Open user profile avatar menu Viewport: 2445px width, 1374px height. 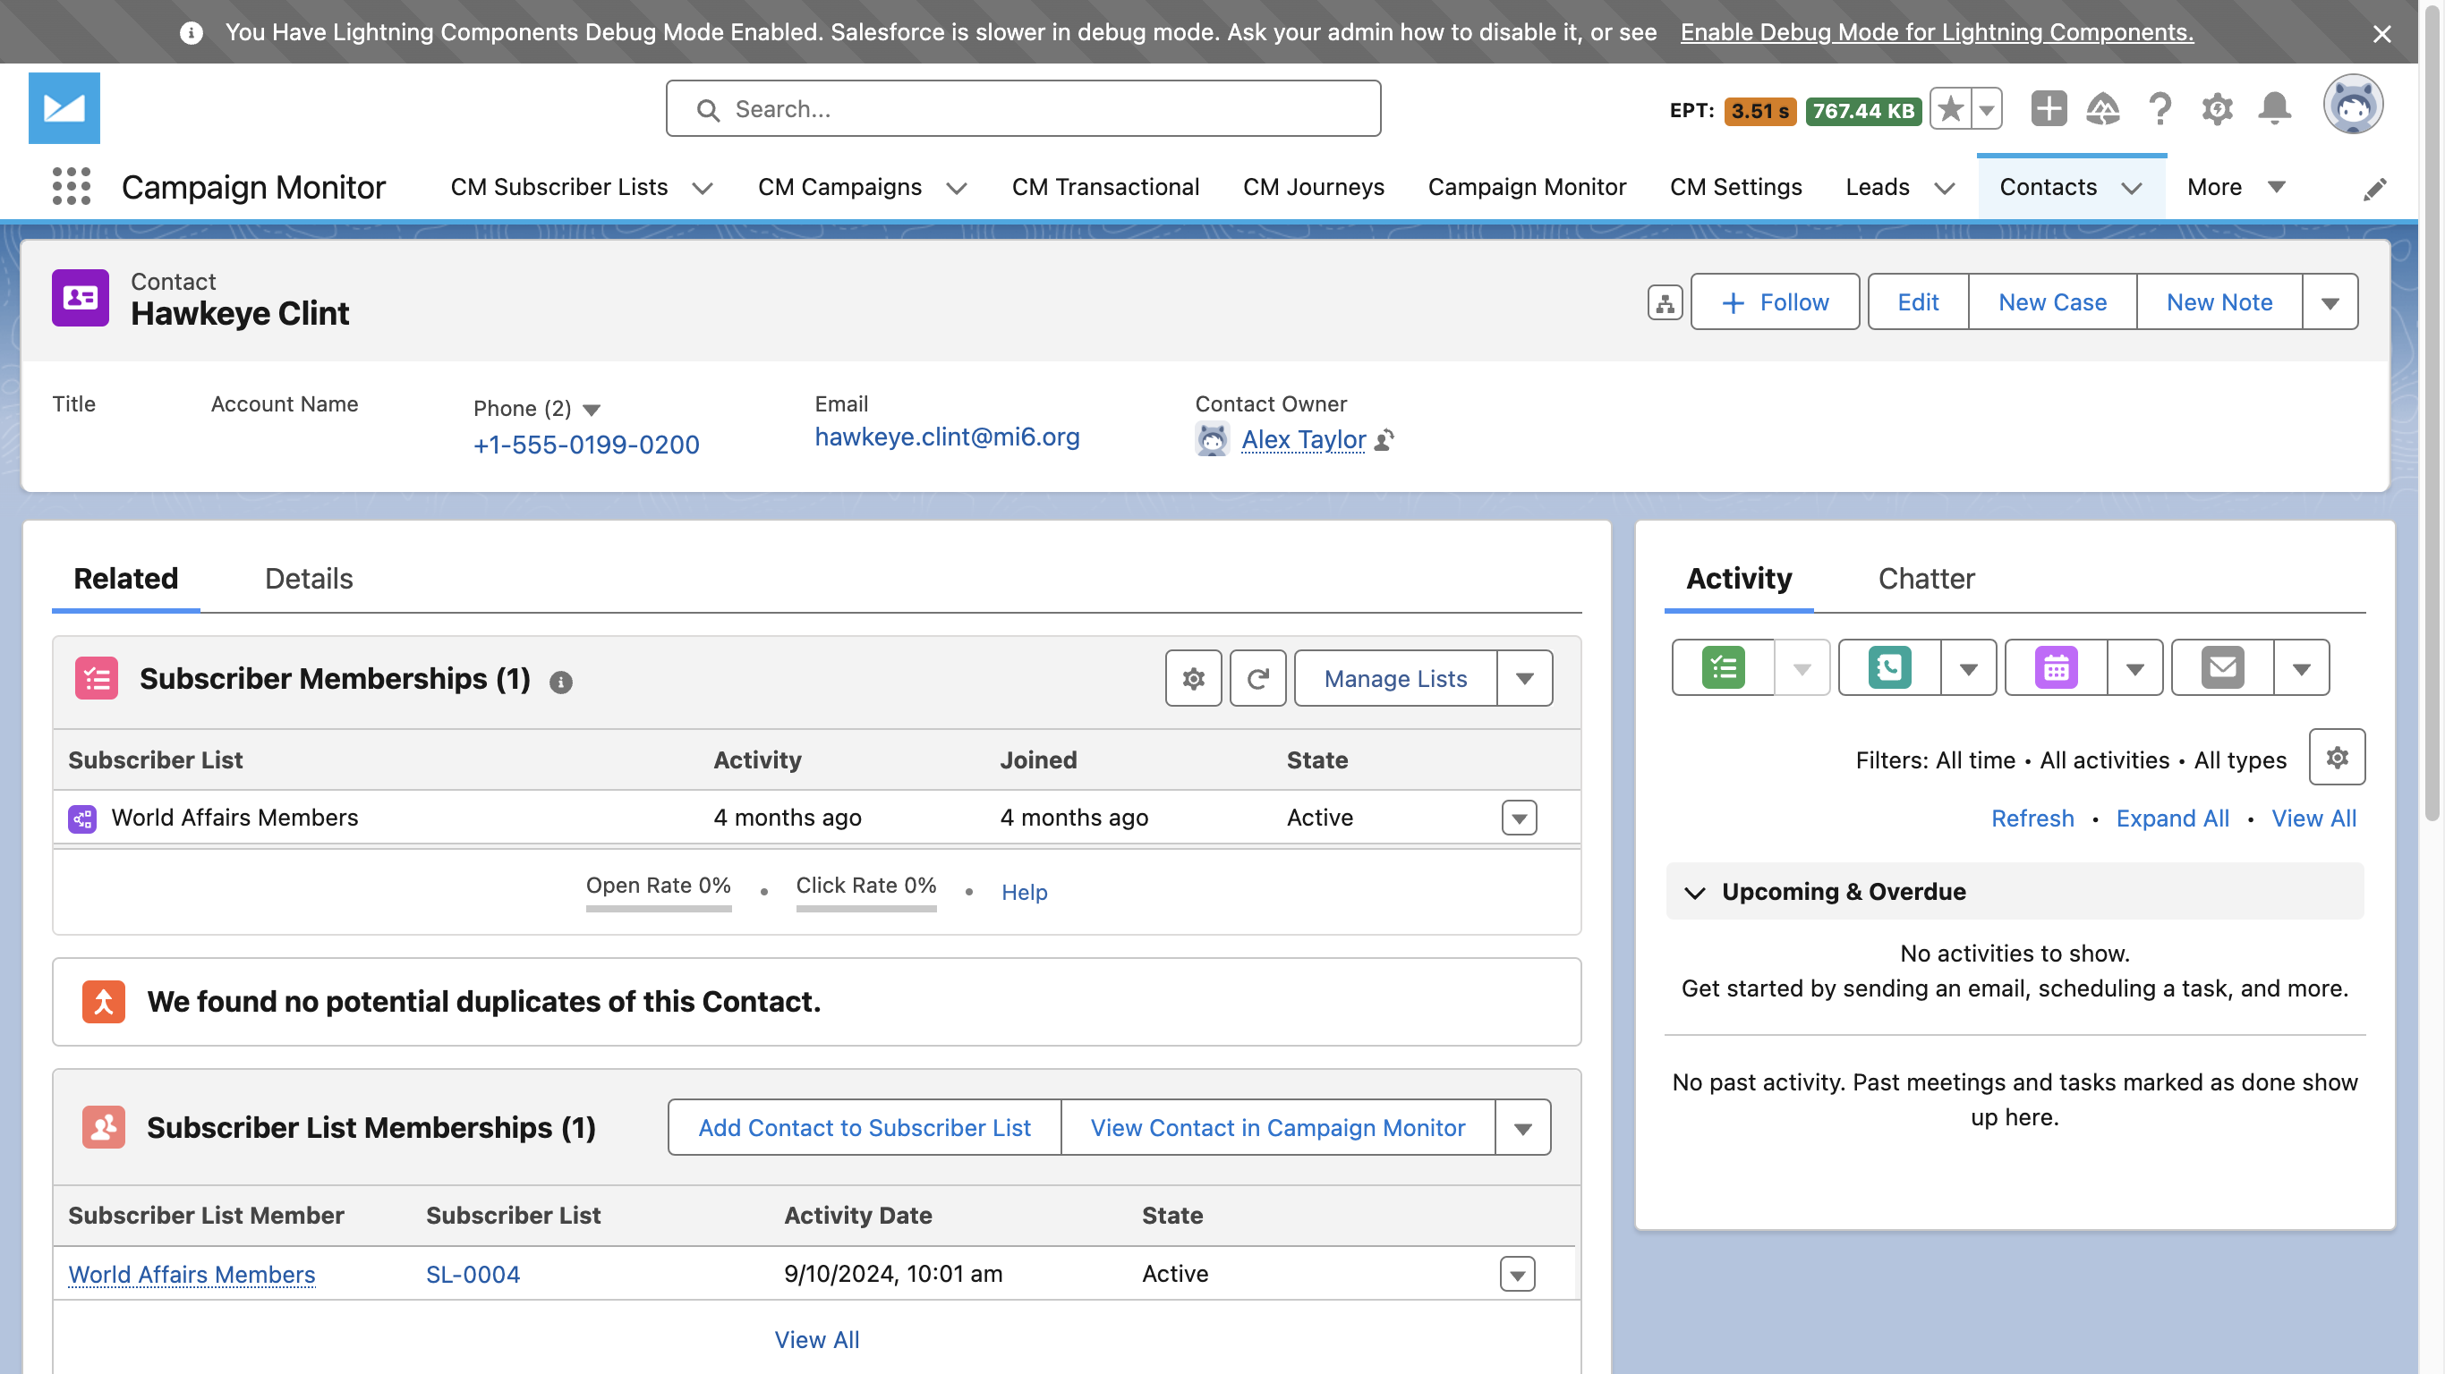(2352, 106)
